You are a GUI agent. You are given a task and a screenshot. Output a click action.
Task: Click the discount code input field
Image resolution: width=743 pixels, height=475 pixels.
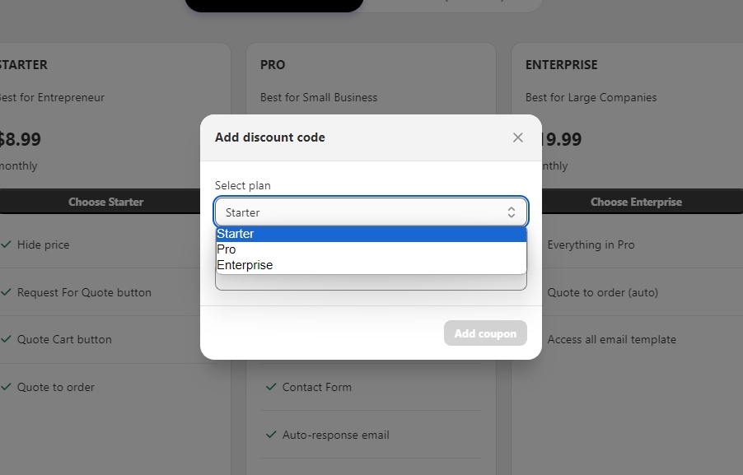(x=371, y=283)
